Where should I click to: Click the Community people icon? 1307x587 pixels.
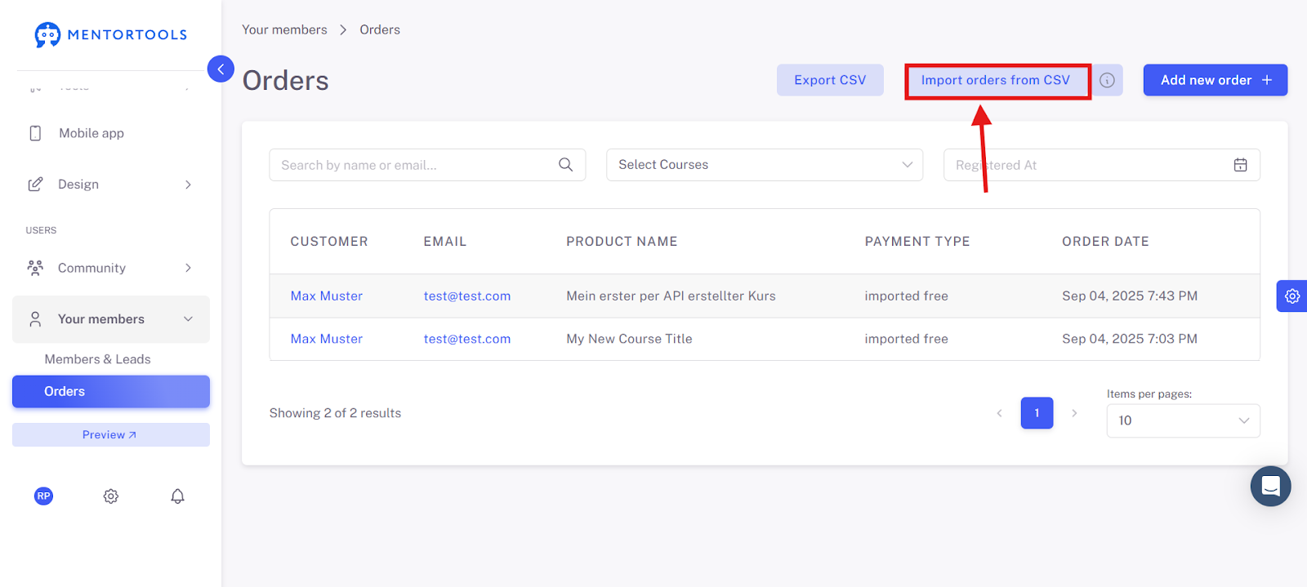tap(35, 268)
